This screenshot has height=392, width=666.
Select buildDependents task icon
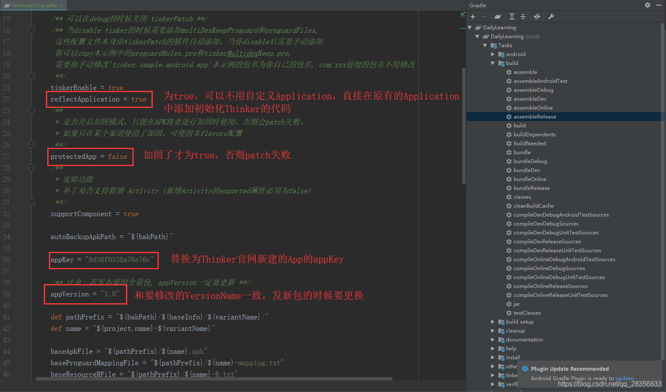(x=509, y=134)
